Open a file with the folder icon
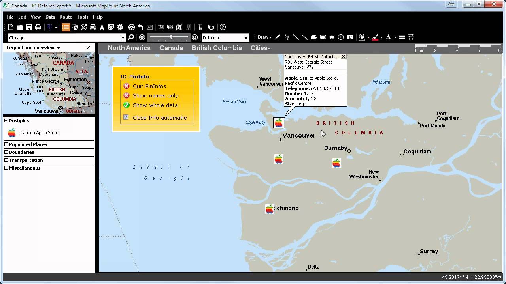The height and width of the screenshot is (284, 506). coord(20,27)
